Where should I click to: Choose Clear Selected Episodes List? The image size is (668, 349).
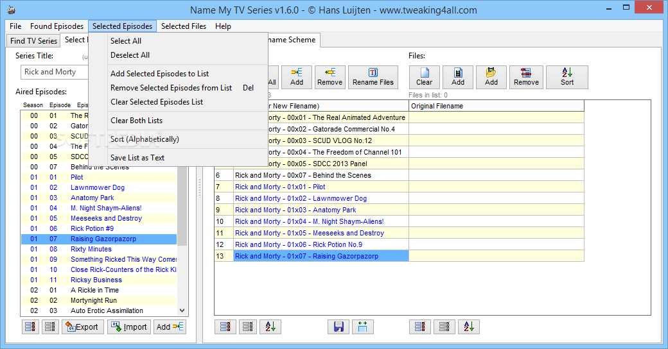point(178,102)
